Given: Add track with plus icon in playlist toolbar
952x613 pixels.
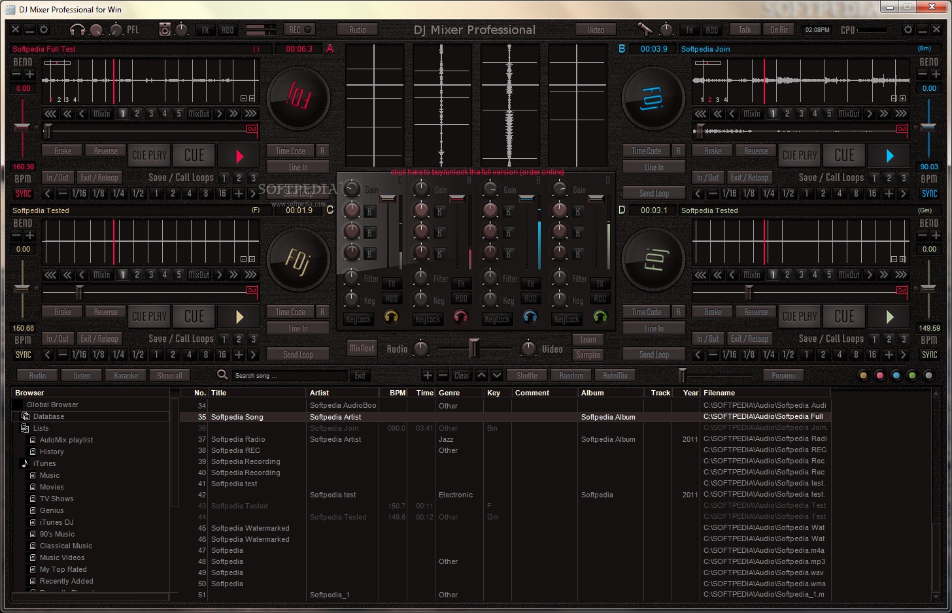Looking at the screenshot, I should click(x=428, y=375).
